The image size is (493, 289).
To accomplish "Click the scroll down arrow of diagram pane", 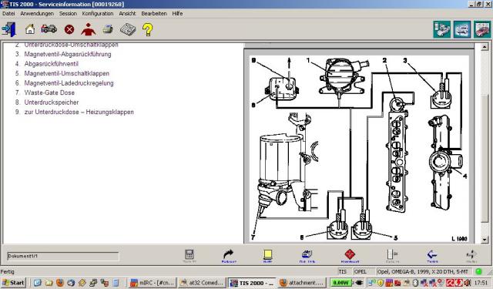I will 485,240.
